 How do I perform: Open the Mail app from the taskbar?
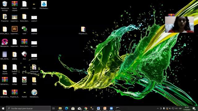coord(79,108)
